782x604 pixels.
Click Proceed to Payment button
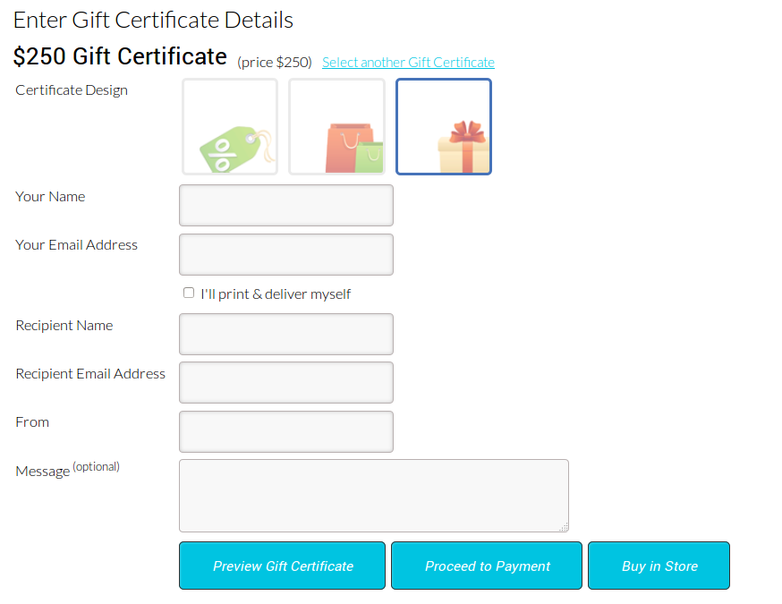coord(487,566)
